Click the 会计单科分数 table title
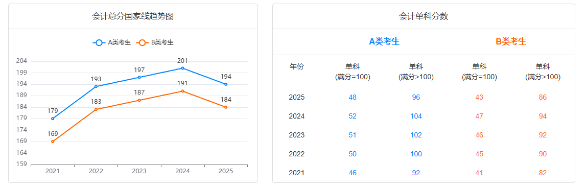 coord(424,16)
